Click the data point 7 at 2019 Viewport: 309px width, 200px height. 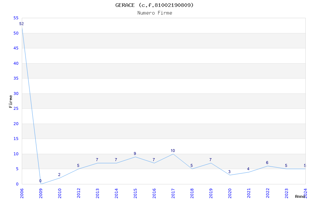click(211, 163)
